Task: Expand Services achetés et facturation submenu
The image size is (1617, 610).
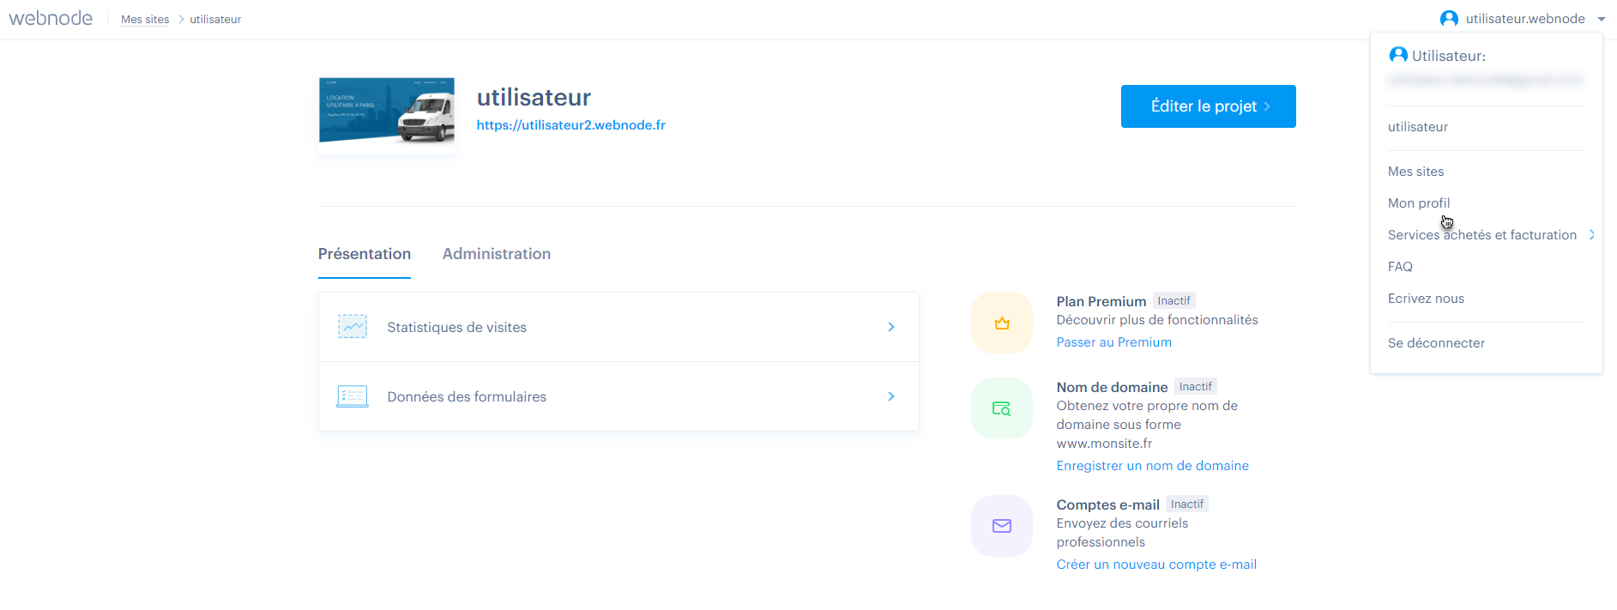Action: click(1591, 235)
